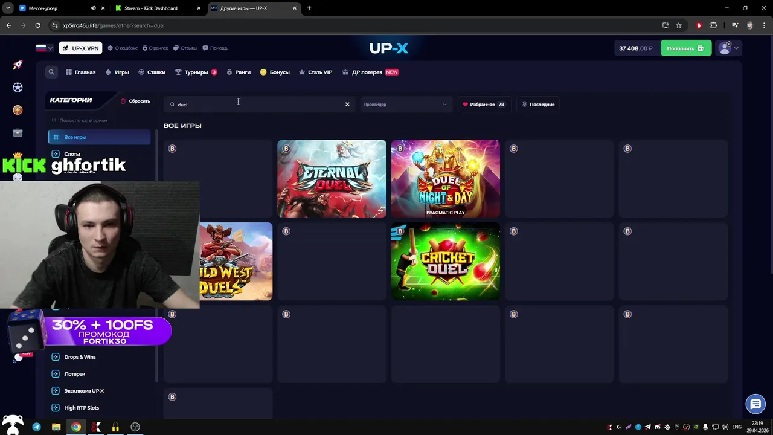
Task: Select the Все игры category
Action: 100,137
